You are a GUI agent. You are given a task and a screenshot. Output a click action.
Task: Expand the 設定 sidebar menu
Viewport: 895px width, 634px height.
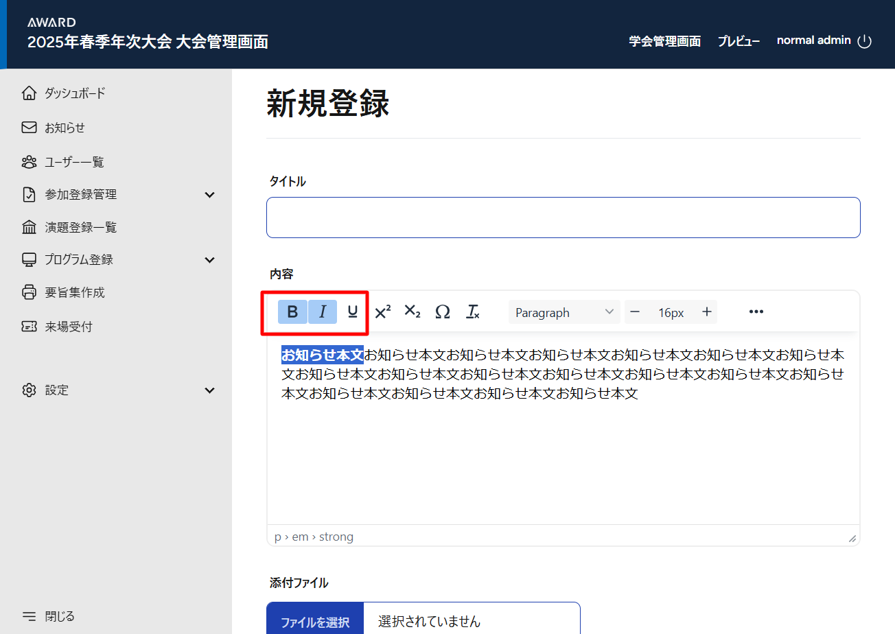click(210, 390)
